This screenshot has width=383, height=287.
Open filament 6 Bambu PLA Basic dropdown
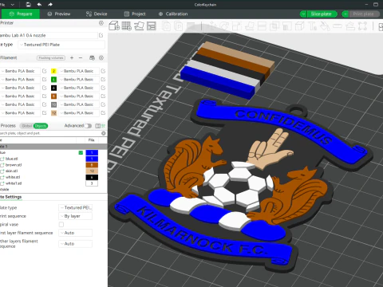click(79, 88)
